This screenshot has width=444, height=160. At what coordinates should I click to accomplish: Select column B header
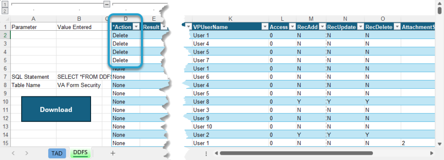pyautogui.click(x=79, y=19)
